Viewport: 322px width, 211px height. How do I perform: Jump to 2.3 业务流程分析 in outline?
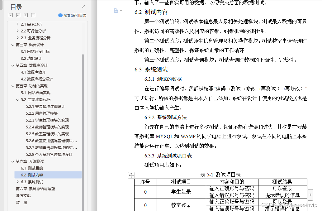(36, 38)
